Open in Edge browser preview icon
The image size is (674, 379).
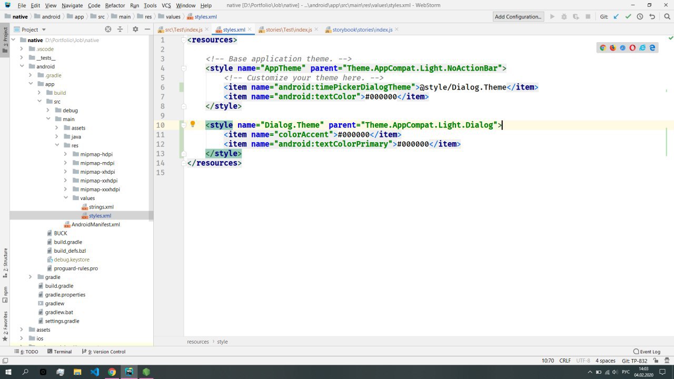pos(652,47)
